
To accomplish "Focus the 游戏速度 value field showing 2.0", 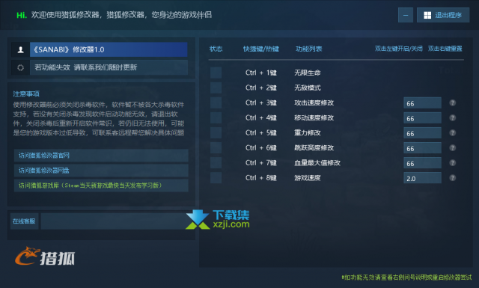I will 422,178.
